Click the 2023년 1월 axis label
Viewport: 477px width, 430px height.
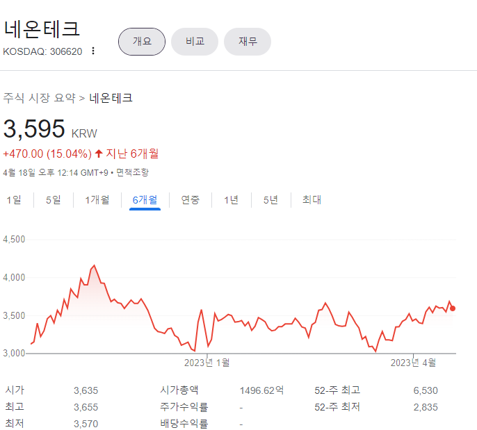pyautogui.click(x=207, y=363)
